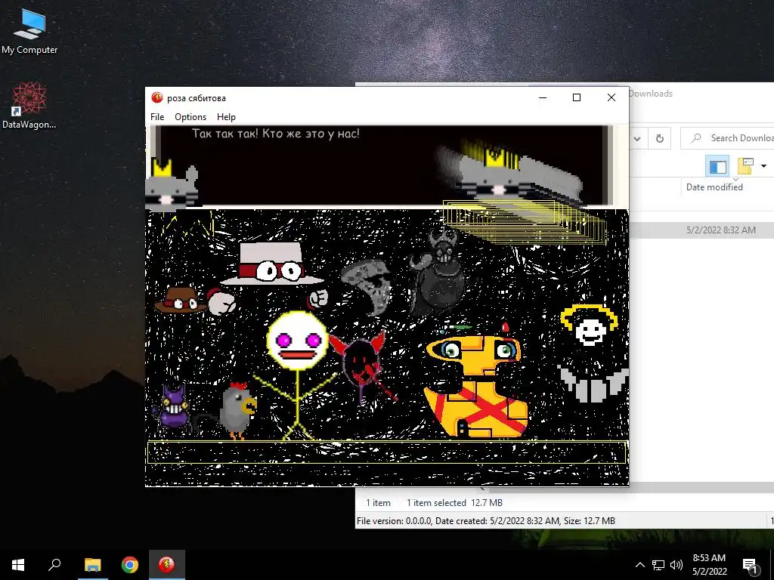Refresh the Downloads folder in Explorer
Image resolution: width=774 pixels, height=580 pixels.
(659, 139)
